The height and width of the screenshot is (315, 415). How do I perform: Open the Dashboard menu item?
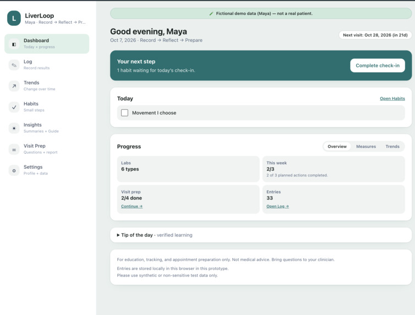47,44
